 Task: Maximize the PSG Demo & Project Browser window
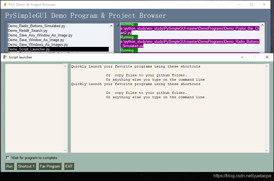252,5
